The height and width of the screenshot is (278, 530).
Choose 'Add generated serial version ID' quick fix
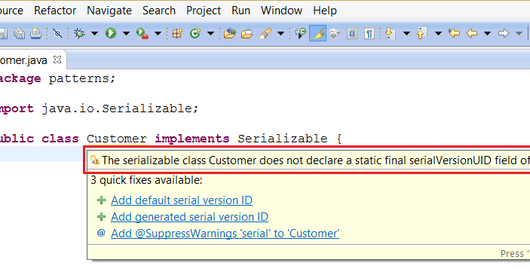(190, 217)
